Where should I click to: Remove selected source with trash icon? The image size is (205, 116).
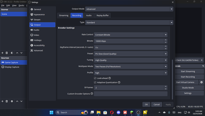[x=7, y=101]
